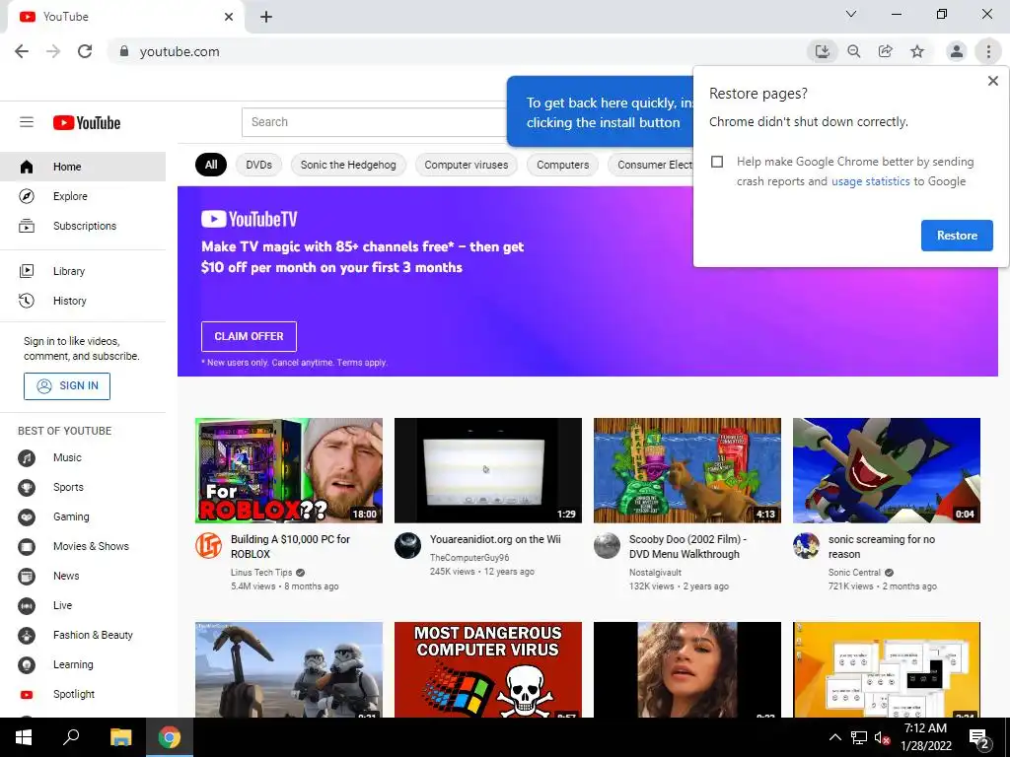Show hidden system tray icons
This screenshot has width=1010, height=757.
coord(834,737)
